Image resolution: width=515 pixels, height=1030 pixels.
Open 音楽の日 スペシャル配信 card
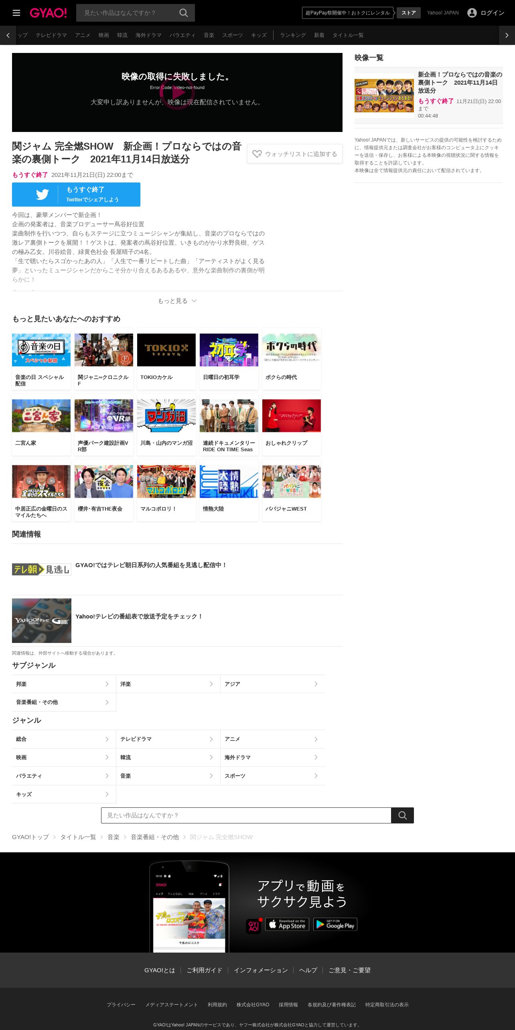pyautogui.click(x=41, y=359)
